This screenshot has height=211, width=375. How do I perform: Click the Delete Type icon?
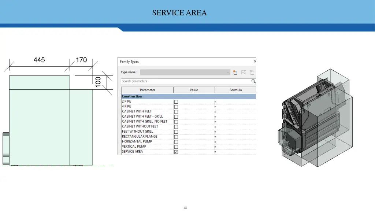[252, 73]
